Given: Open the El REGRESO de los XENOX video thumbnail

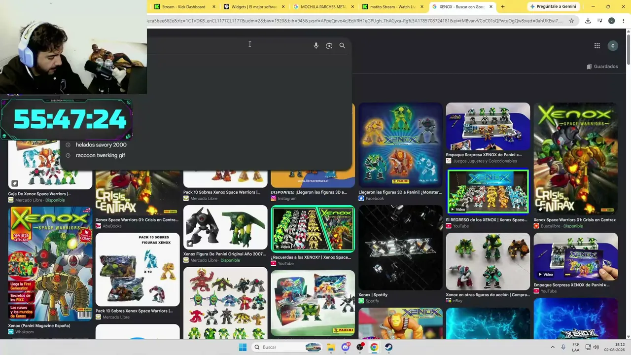Looking at the screenshot, I should click(x=488, y=192).
